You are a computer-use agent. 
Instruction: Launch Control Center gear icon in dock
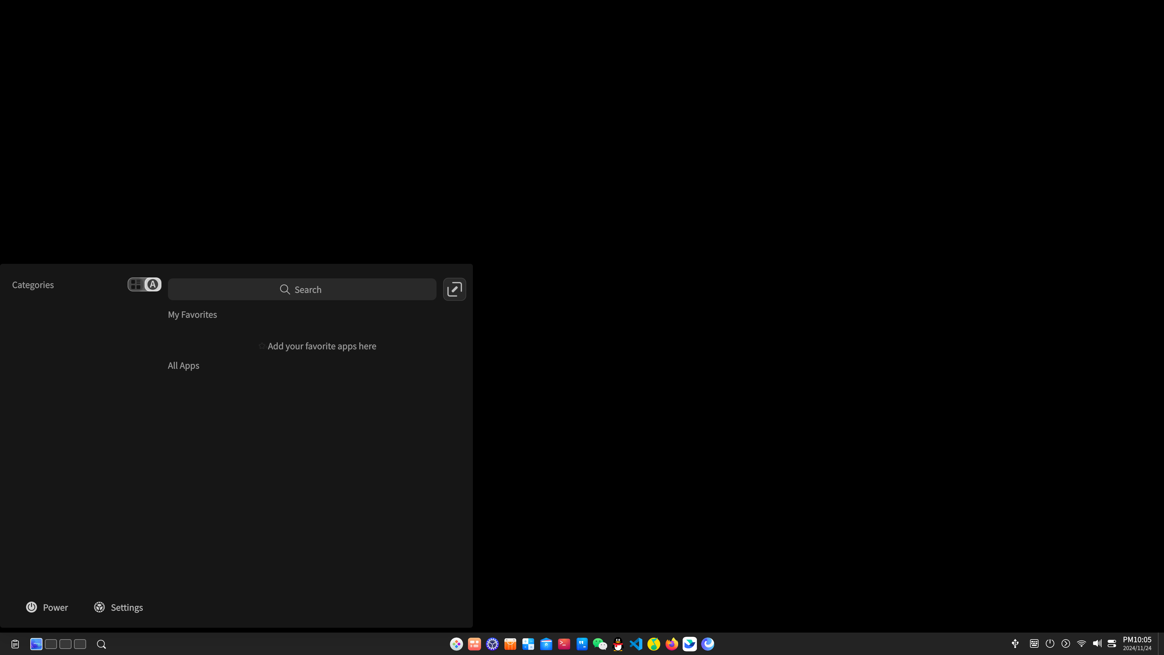(492, 644)
